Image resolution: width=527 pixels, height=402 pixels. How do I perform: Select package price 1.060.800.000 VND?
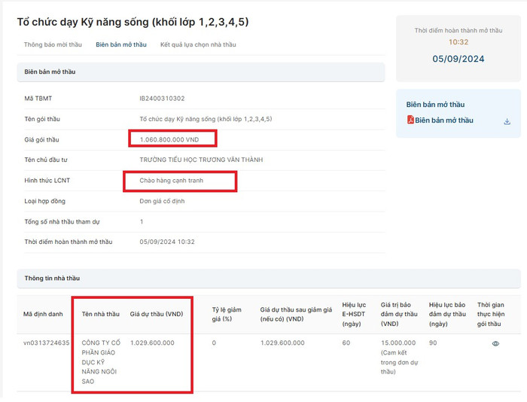[x=169, y=139]
